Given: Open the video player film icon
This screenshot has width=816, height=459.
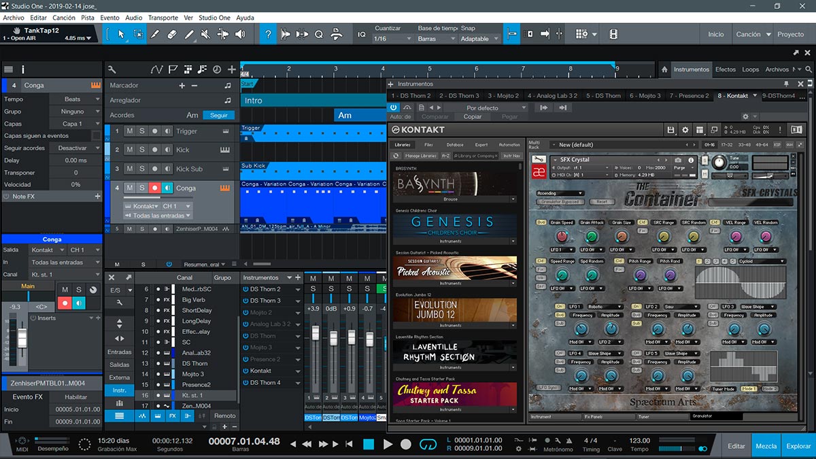Looking at the screenshot, I should pyautogui.click(x=613, y=34).
